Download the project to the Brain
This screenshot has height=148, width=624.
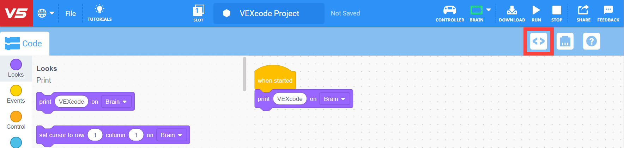click(x=511, y=13)
